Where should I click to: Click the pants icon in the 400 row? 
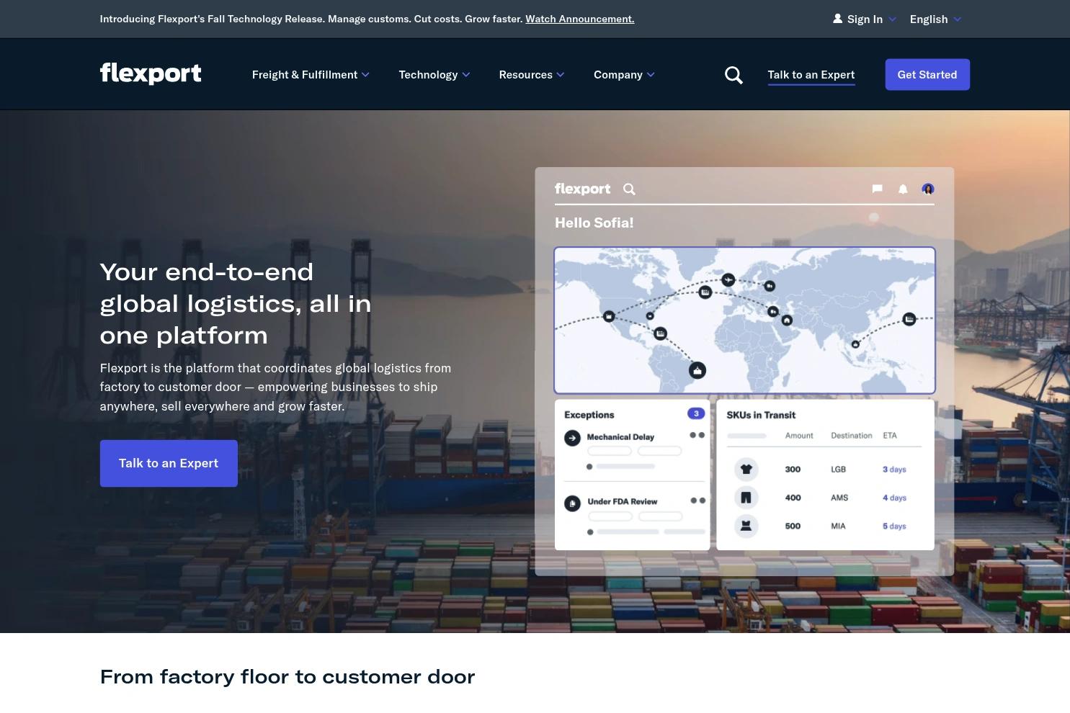point(746,498)
